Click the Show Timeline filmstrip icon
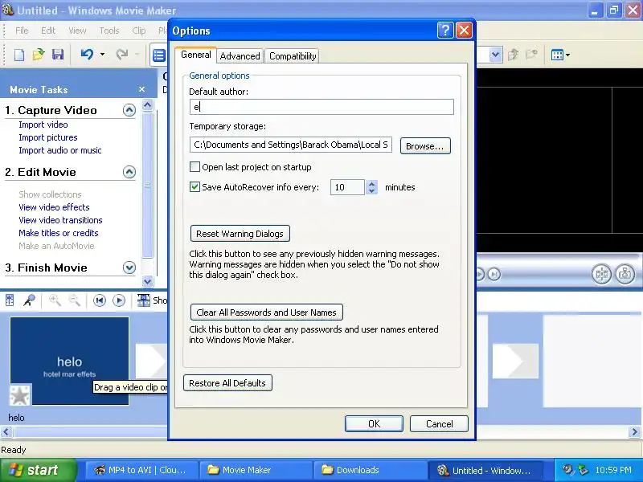Image resolution: width=643 pixels, height=482 pixels. pos(144,300)
